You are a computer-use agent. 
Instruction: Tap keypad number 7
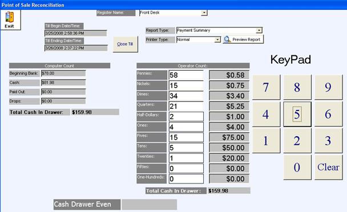coord(266,87)
